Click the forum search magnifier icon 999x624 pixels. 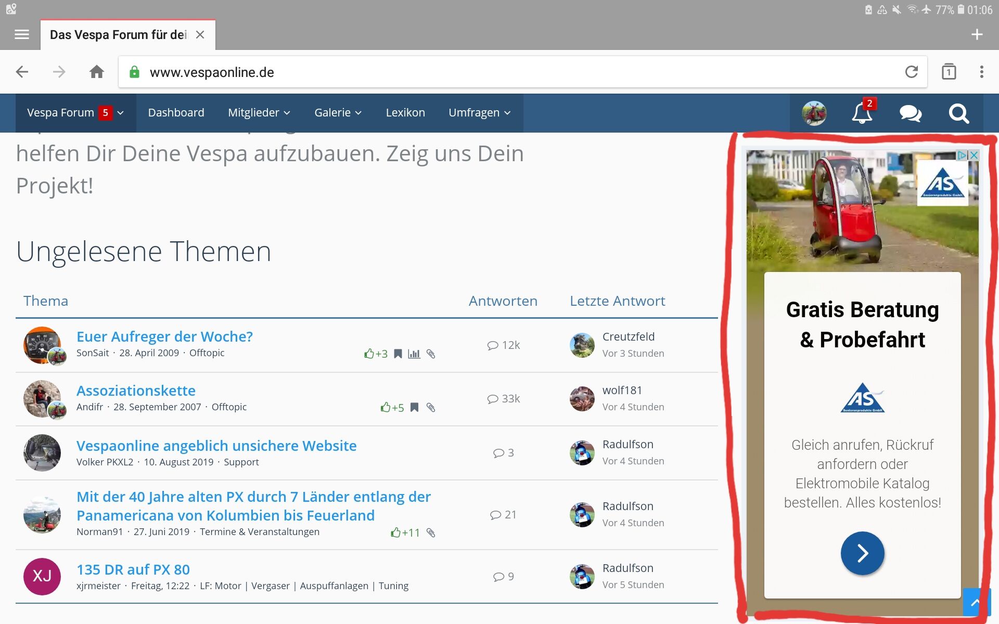coord(958,113)
